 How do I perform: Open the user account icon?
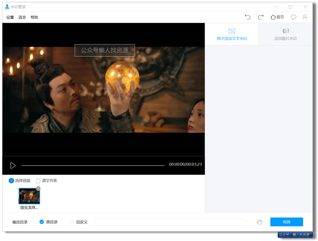coord(305,17)
